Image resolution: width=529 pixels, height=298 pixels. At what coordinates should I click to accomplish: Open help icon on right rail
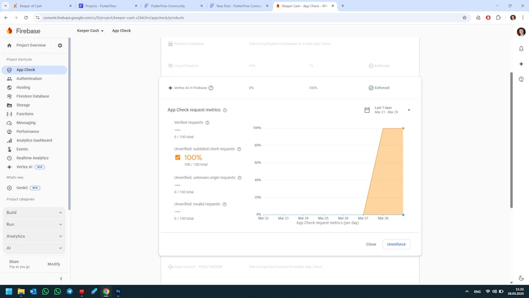(521, 79)
